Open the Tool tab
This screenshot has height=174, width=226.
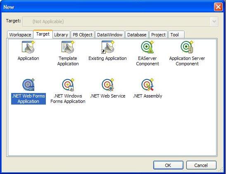click(176, 35)
